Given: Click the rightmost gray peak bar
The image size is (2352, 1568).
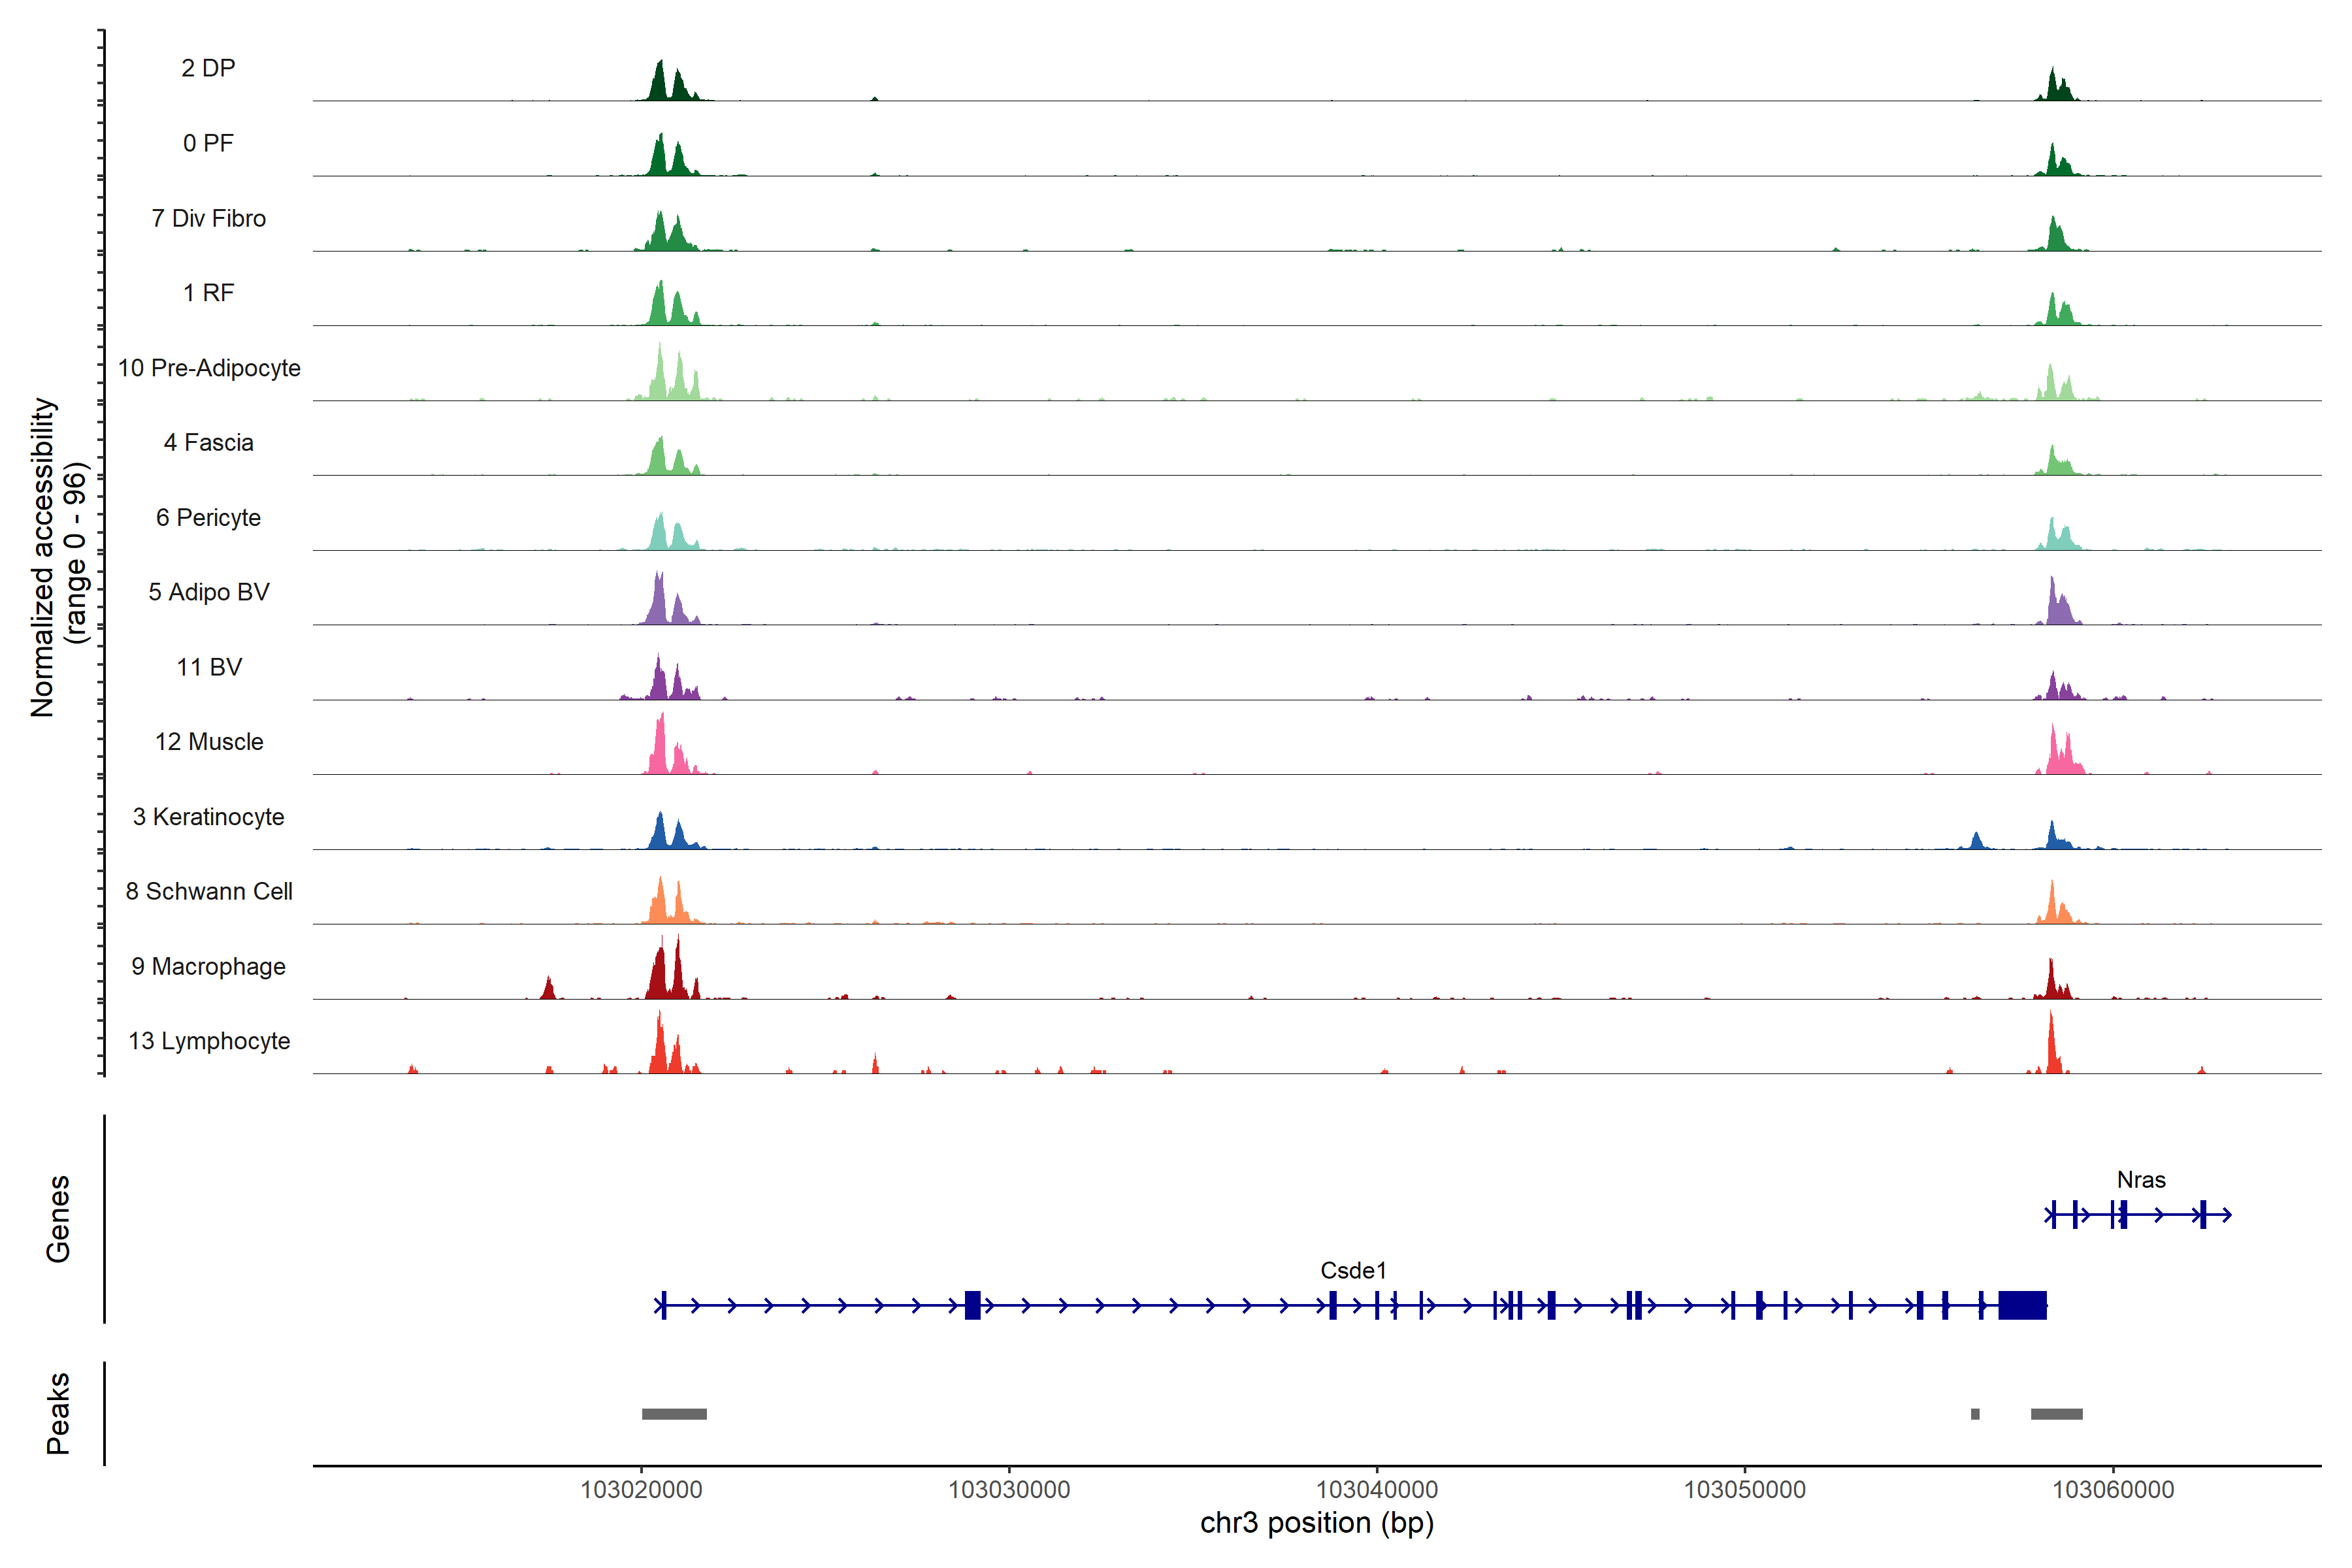Looking at the screenshot, I should pos(2056,1414).
